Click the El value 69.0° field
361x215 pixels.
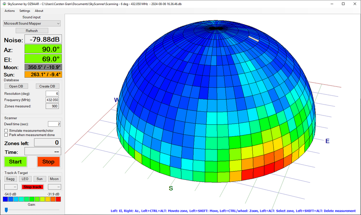tap(43, 59)
